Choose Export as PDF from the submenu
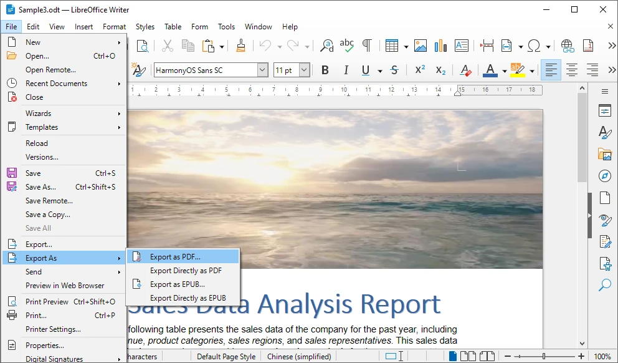 176,256
